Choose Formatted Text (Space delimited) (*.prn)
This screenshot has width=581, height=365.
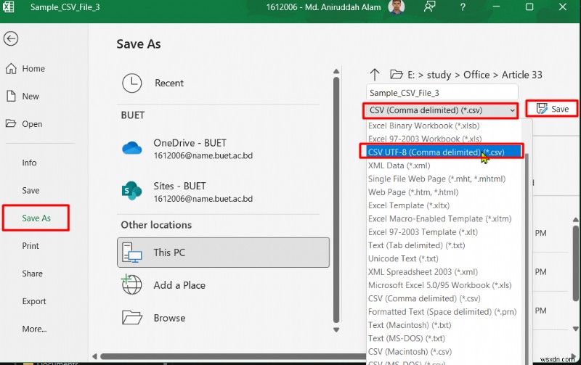click(x=442, y=312)
